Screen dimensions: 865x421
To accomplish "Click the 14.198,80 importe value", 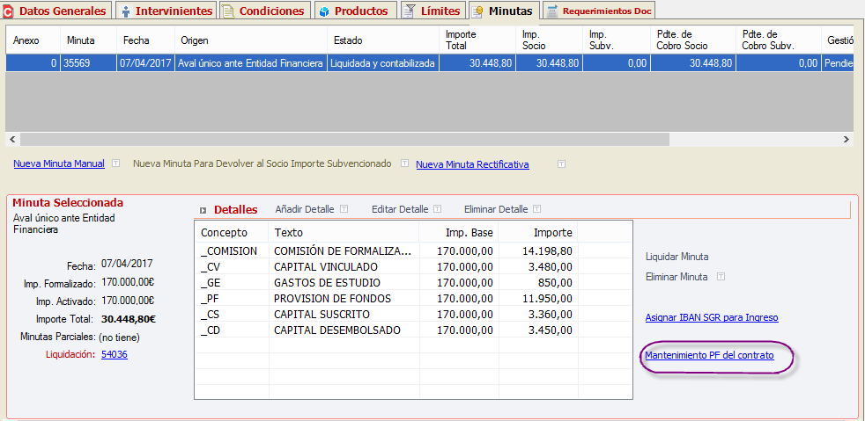I will pos(547,251).
